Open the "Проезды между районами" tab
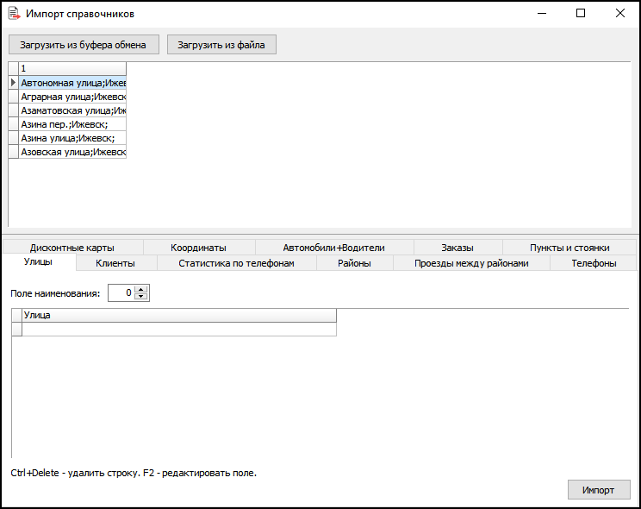This screenshot has width=641, height=509. pos(470,263)
